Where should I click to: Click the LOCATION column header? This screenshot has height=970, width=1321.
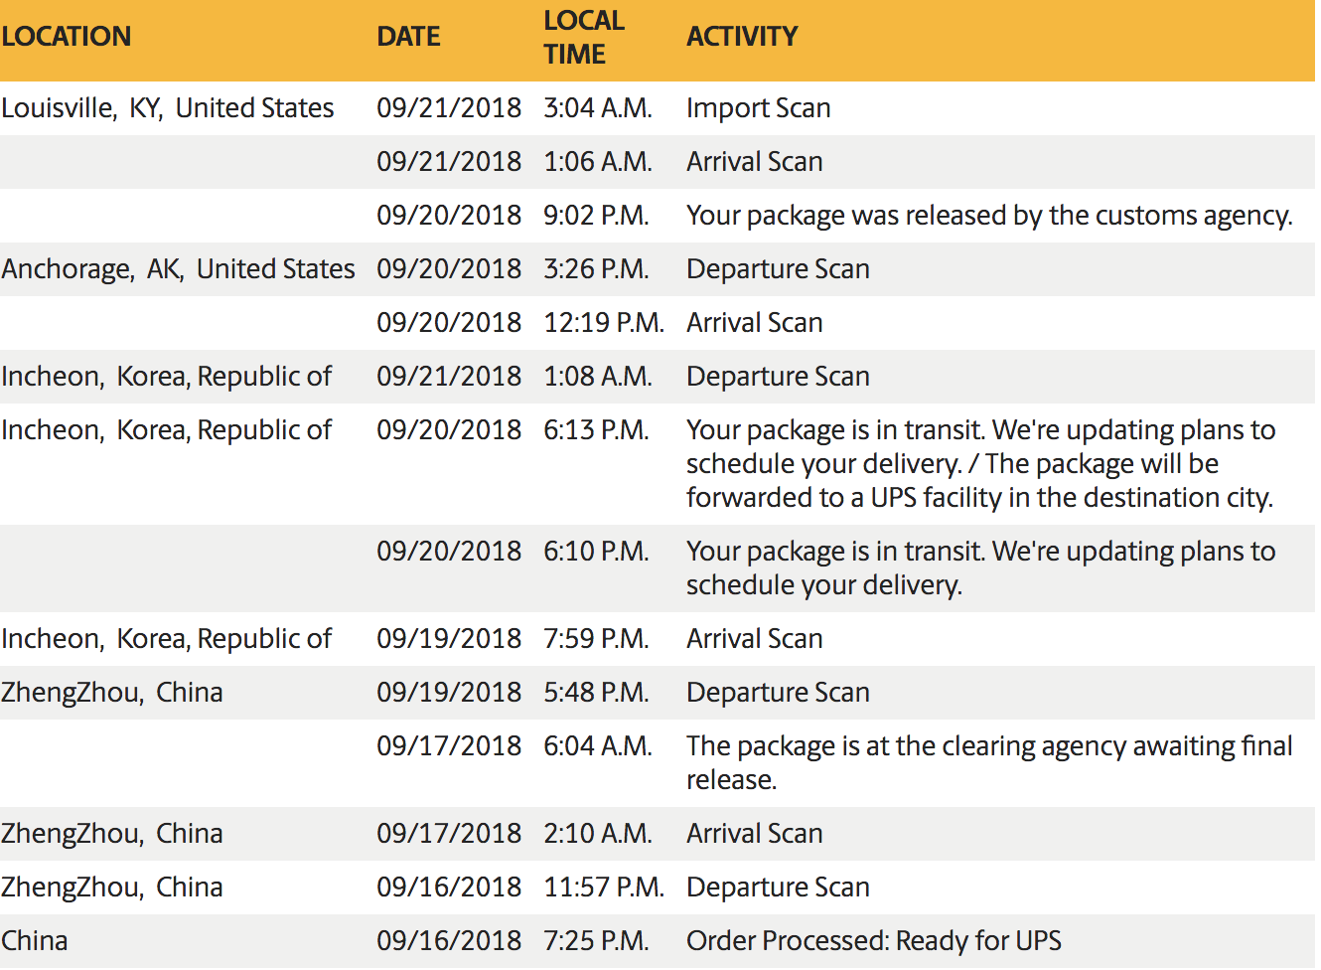pos(67,37)
